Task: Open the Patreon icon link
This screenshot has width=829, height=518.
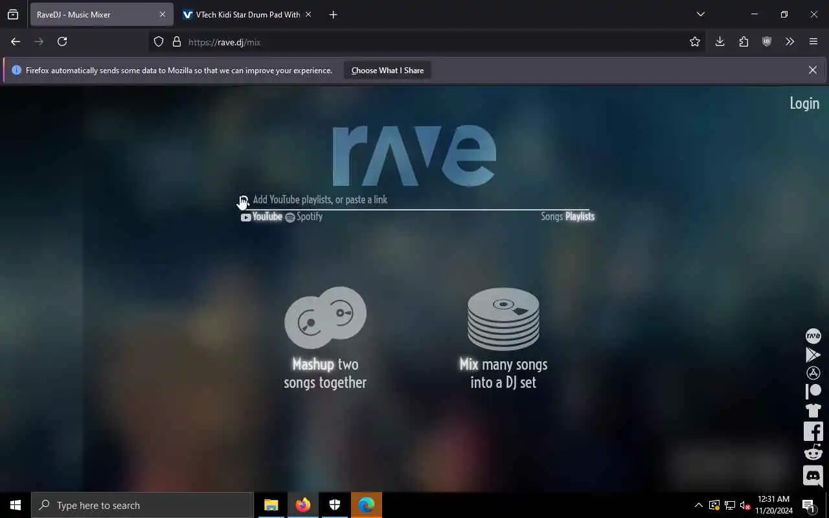Action: point(813,391)
